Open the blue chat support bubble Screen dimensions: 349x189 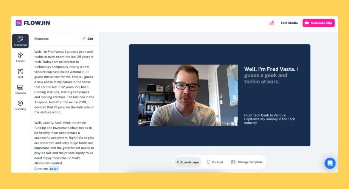(x=330, y=163)
